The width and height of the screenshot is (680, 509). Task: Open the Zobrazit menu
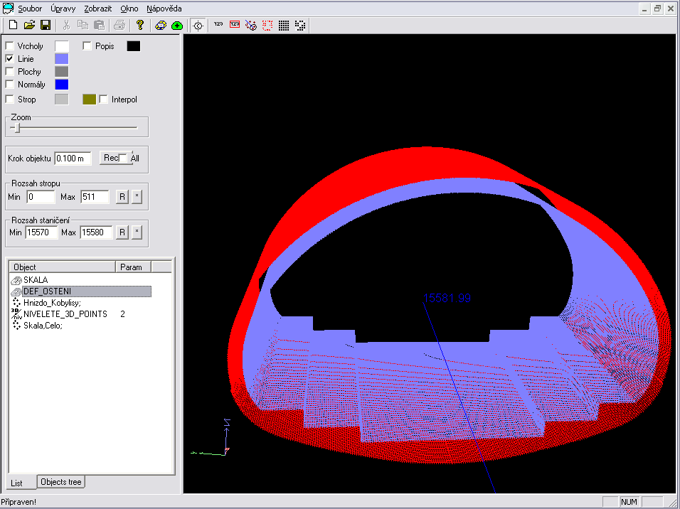97,9
